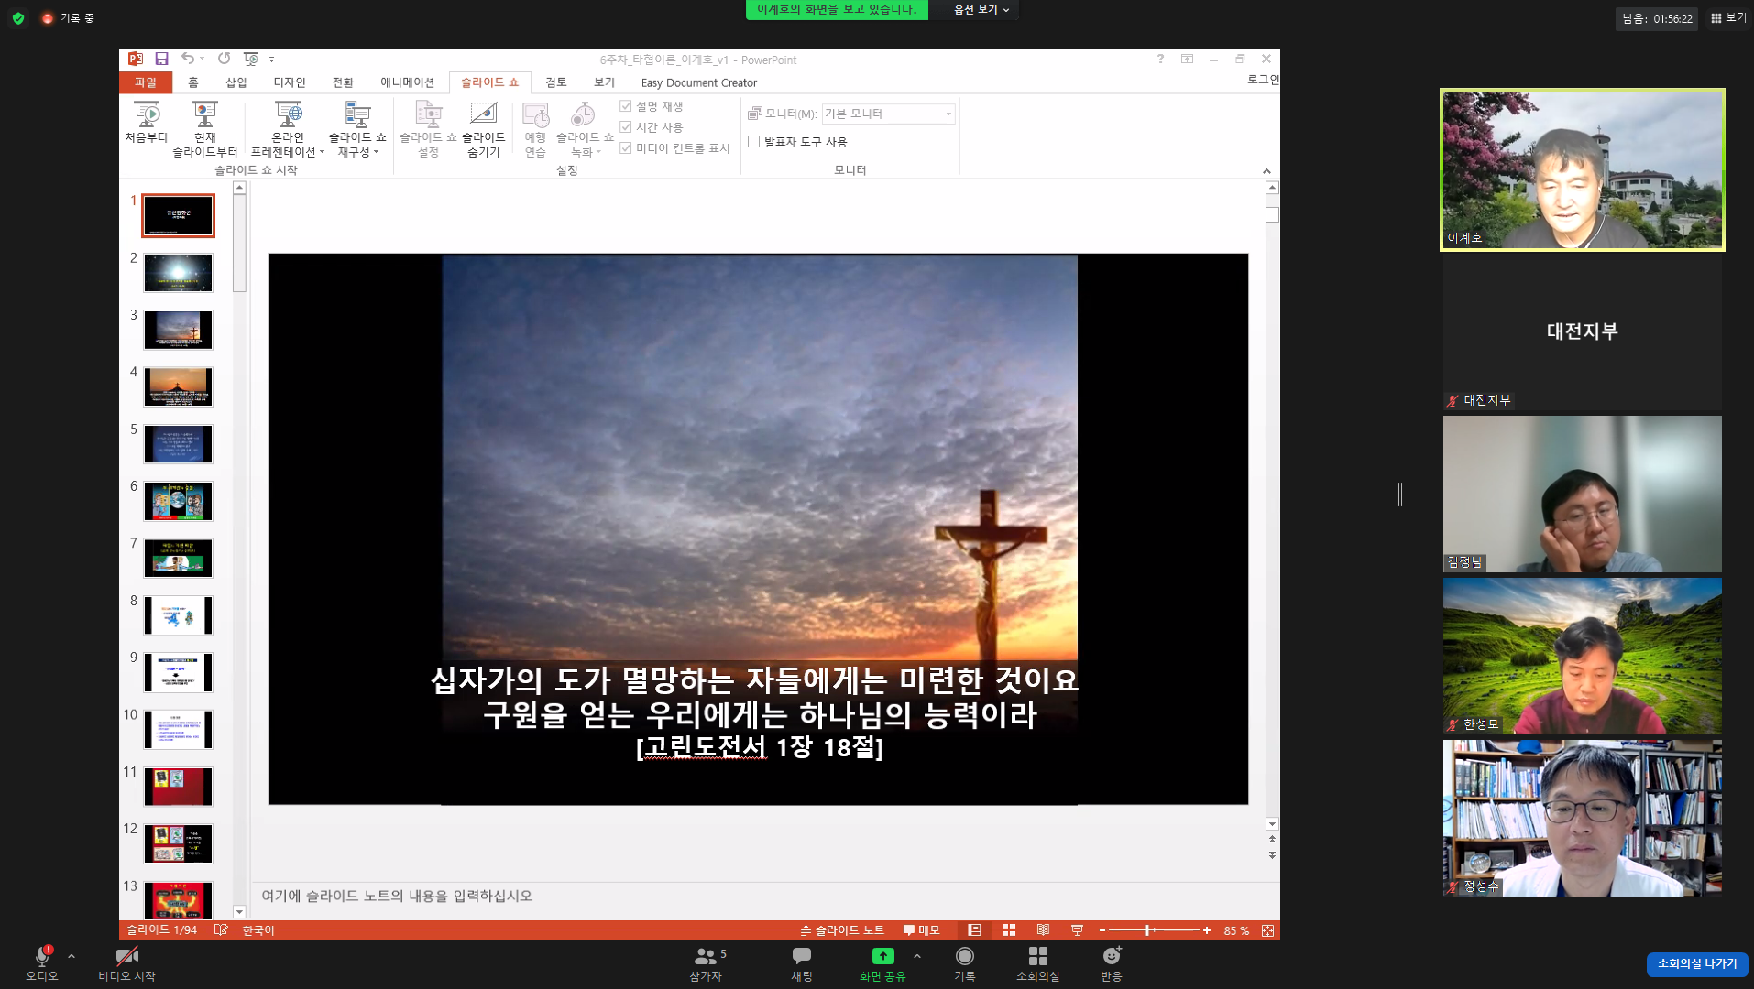This screenshot has height=989, width=1754.
Task: Toggle slide notes (슬라이드 노트) in status bar
Action: 842,930
